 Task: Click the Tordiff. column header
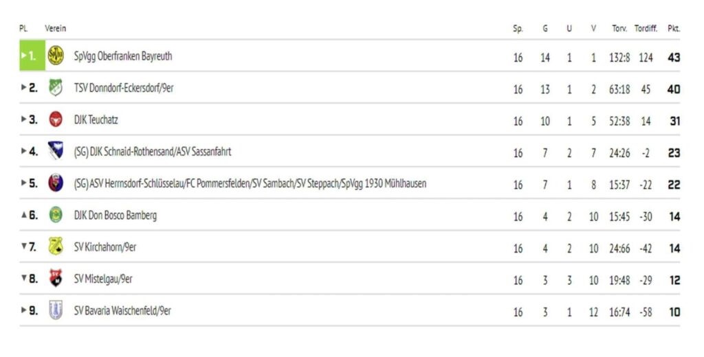[646, 29]
